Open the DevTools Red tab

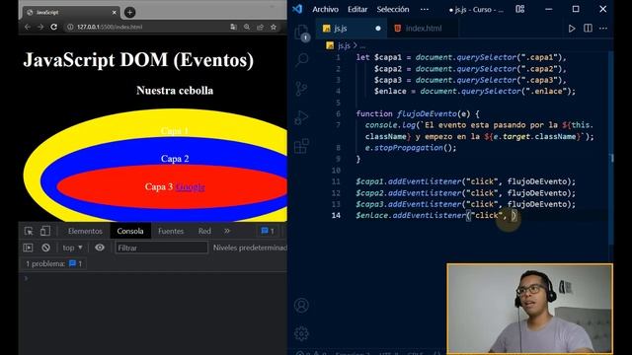204,231
